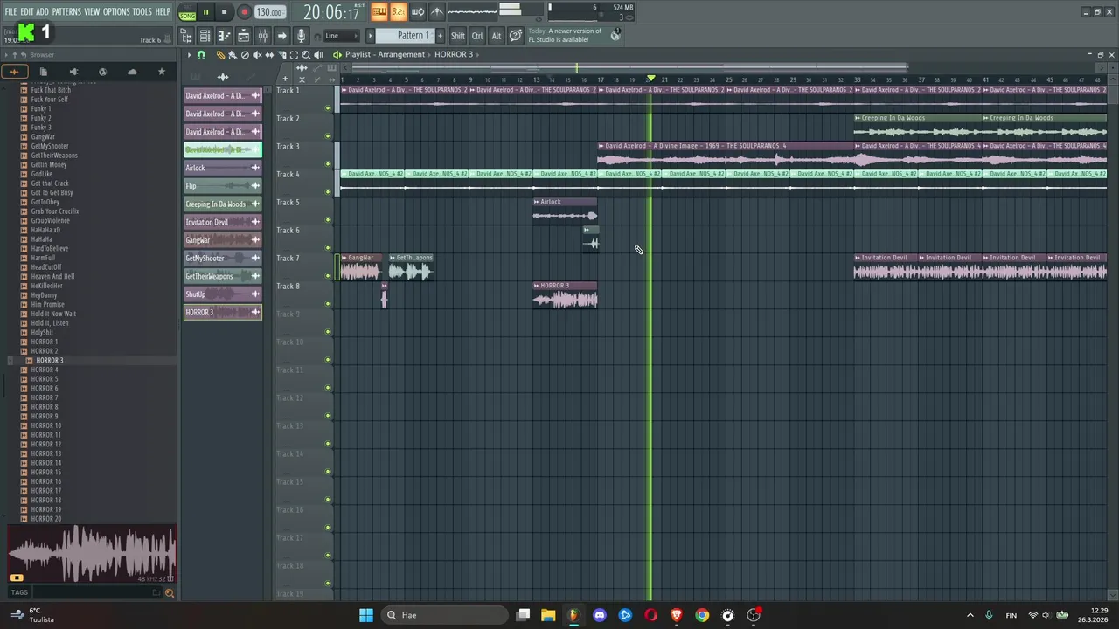Open the PATTERNS menu
This screenshot has width=1119, height=629.
tap(66, 12)
